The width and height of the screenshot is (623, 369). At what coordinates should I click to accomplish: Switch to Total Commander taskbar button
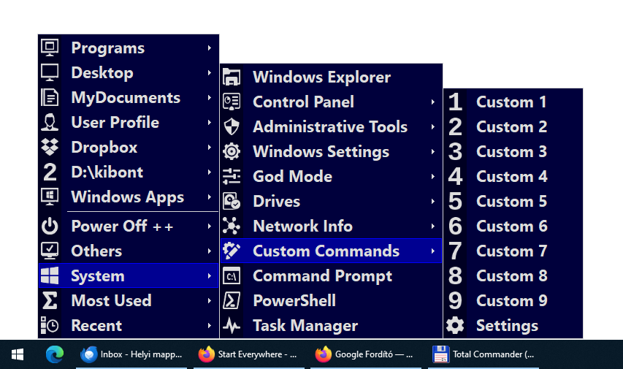(x=484, y=354)
